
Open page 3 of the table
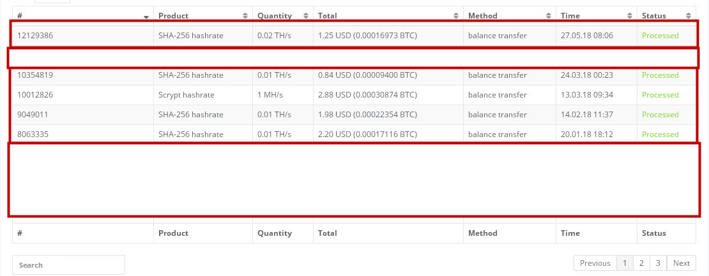click(658, 263)
